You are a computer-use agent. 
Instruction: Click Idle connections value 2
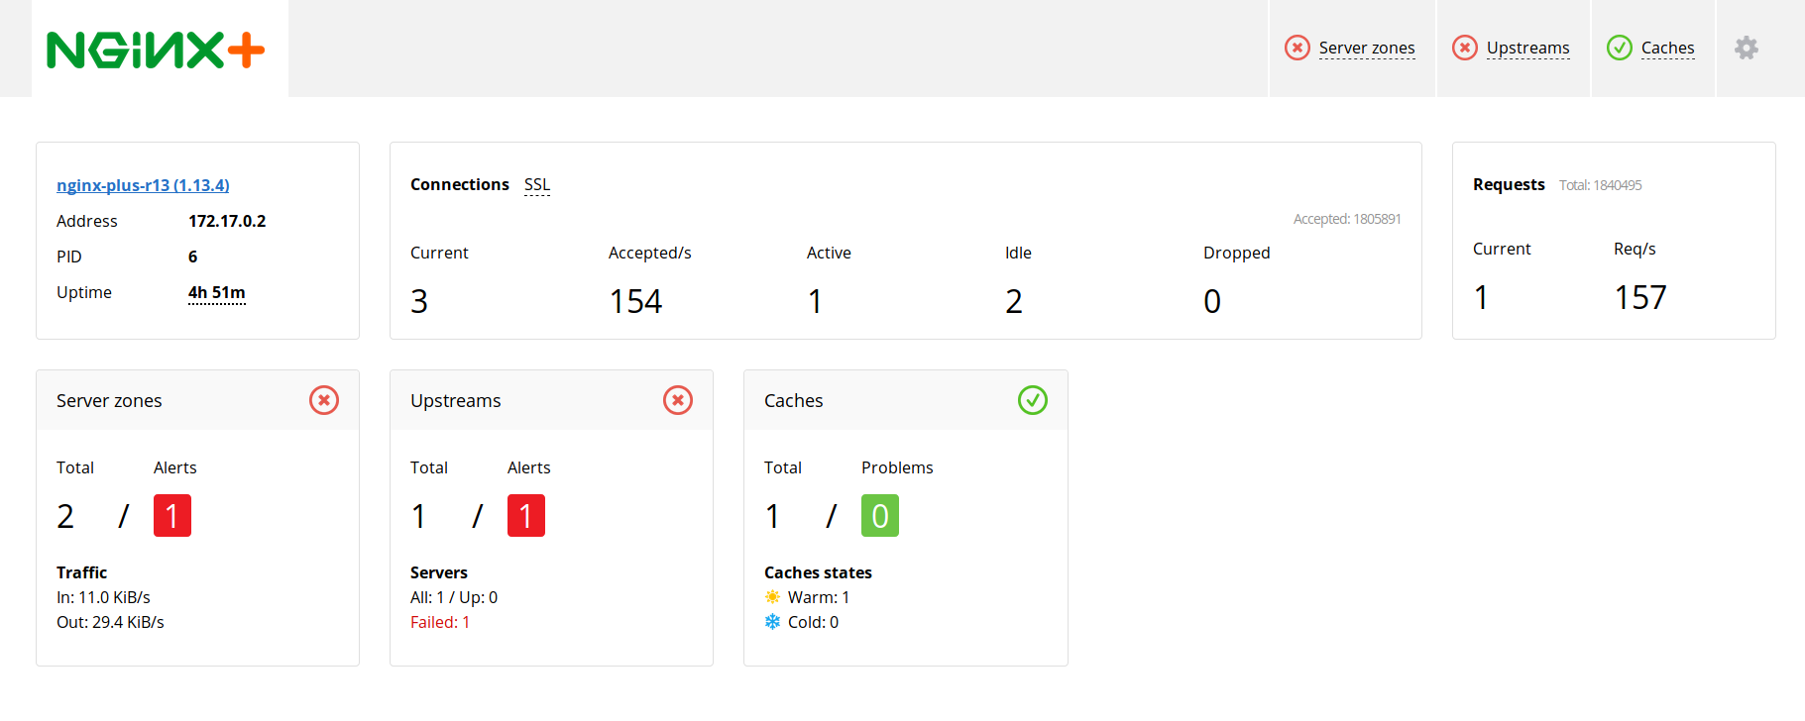[x=1014, y=301]
